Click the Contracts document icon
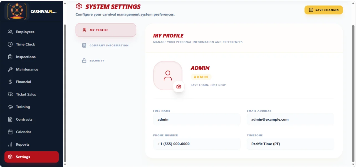 coord(10,119)
